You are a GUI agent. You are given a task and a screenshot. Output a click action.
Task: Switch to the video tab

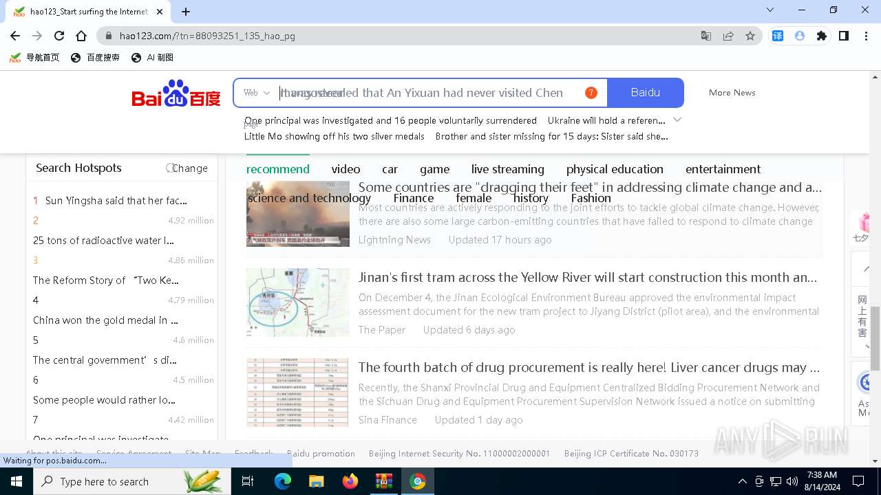pos(346,169)
